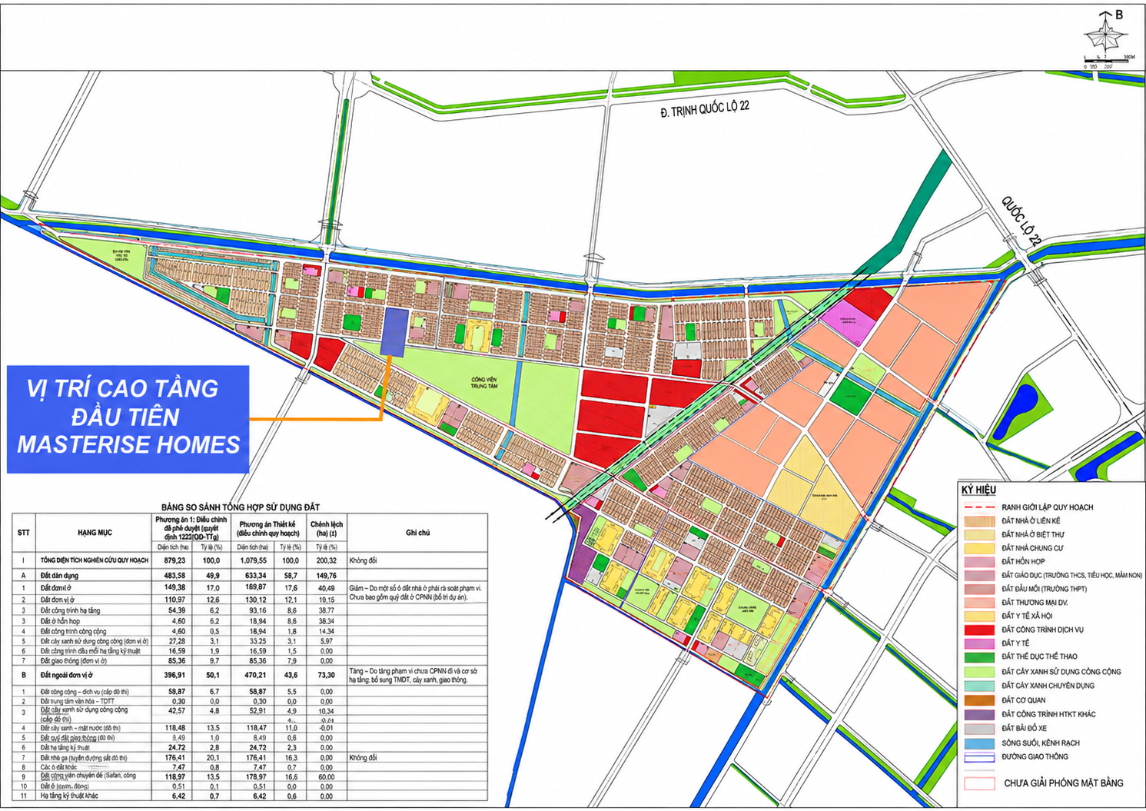Screen dimensions: 1146x811
Task: Pick the ĐẤT CÂY XANH CHUYÊN DỤNG swatch
Action: pyautogui.click(x=979, y=685)
